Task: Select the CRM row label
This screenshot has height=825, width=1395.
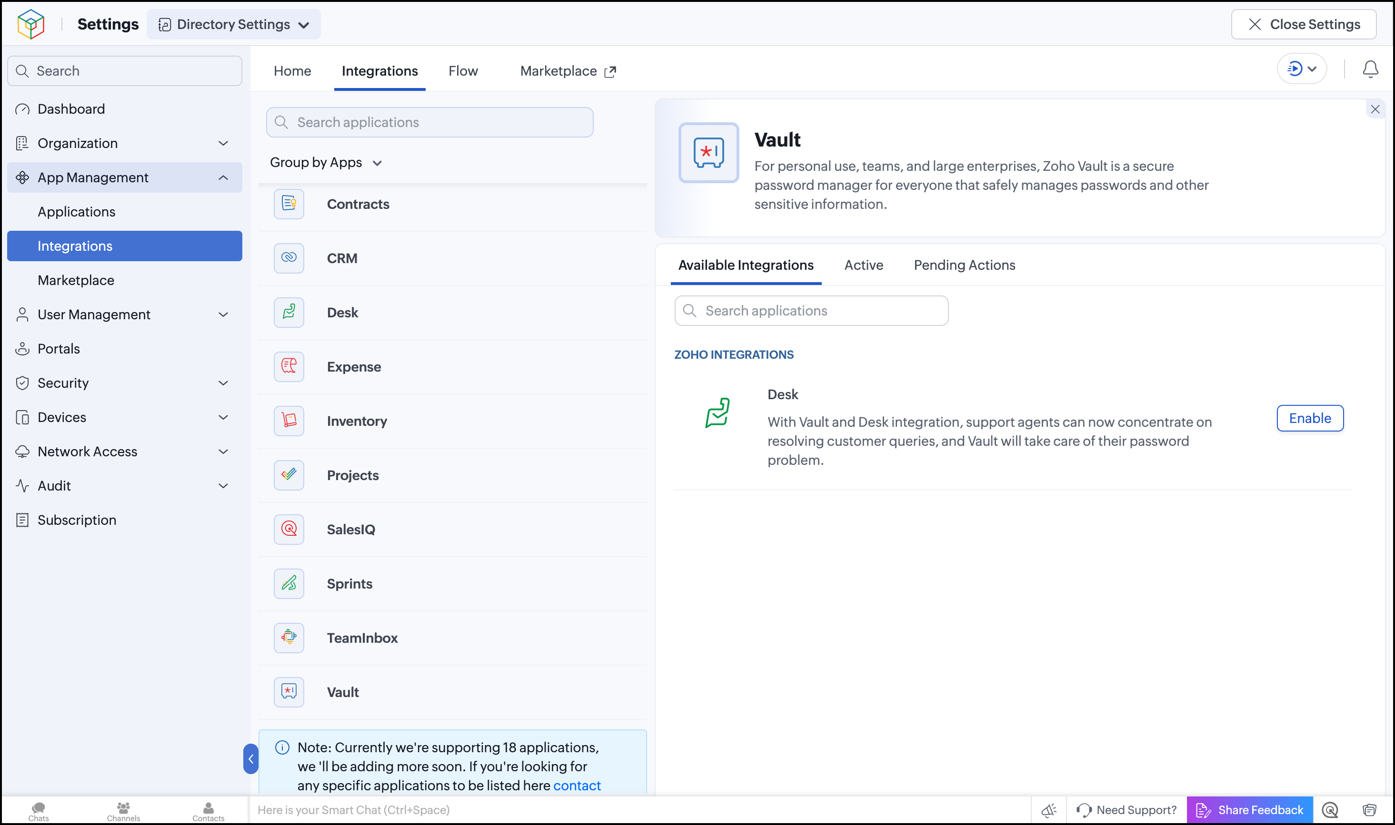Action: tap(342, 258)
